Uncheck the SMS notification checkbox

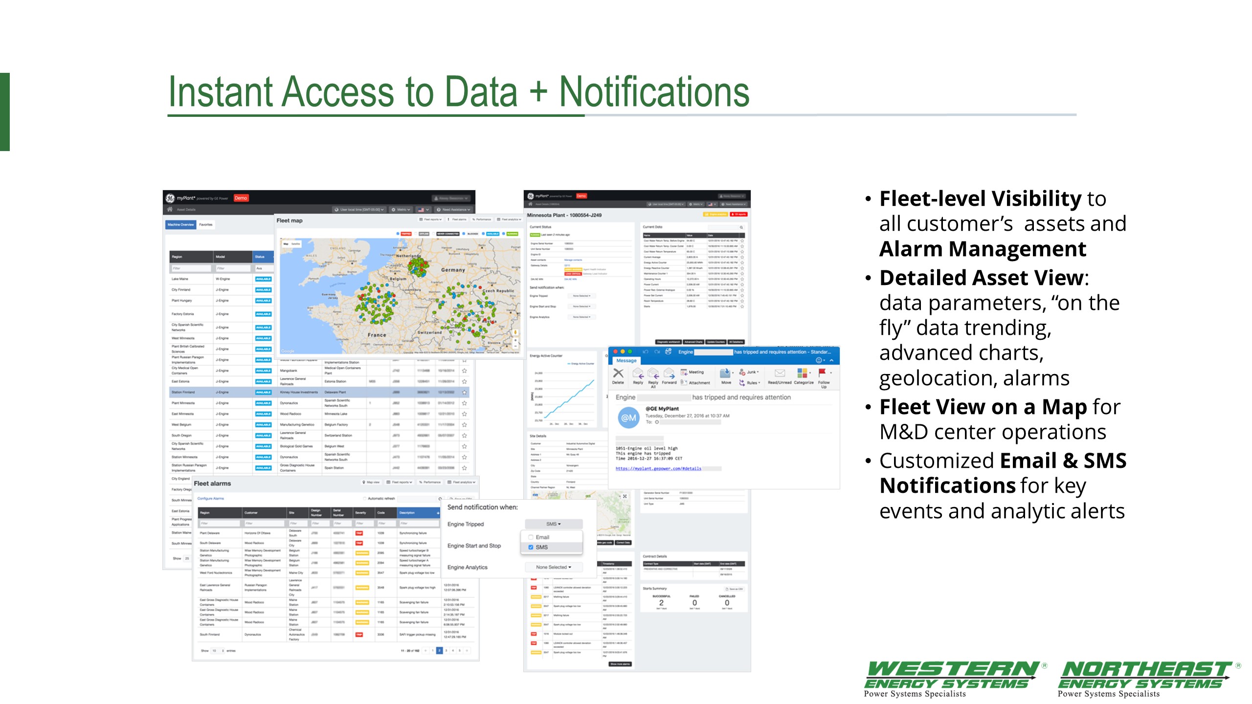531,547
